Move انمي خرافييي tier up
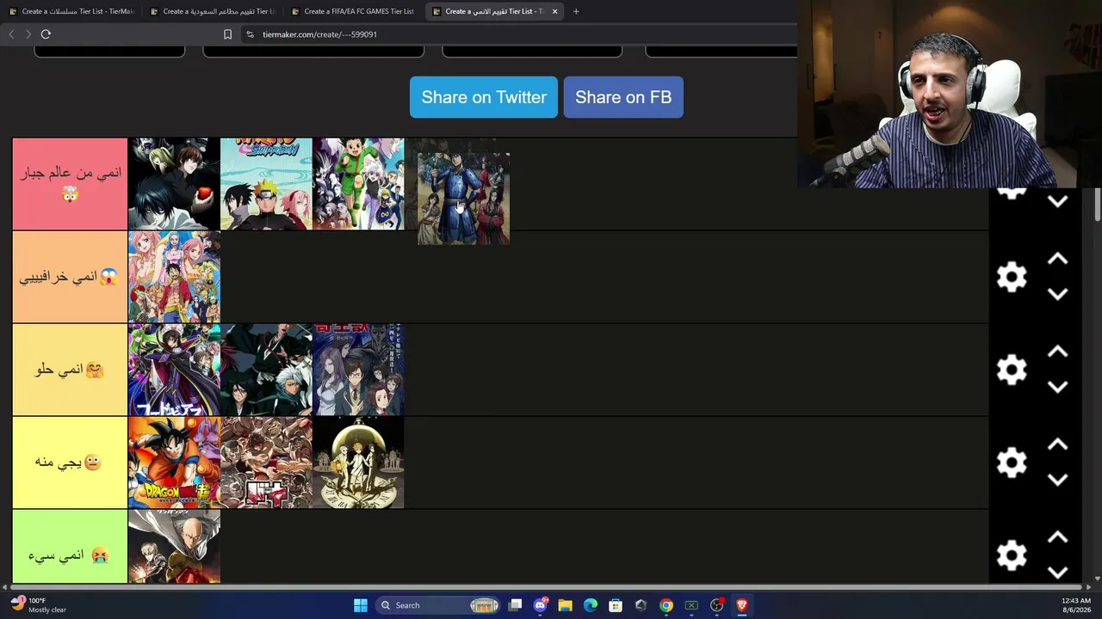 point(1057,259)
